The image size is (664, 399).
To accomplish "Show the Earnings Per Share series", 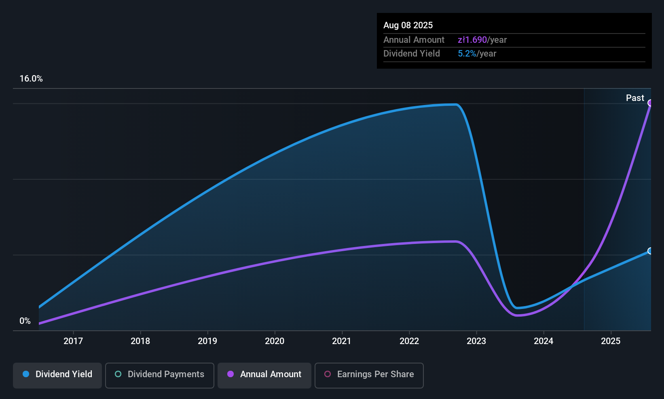I will tap(369, 375).
